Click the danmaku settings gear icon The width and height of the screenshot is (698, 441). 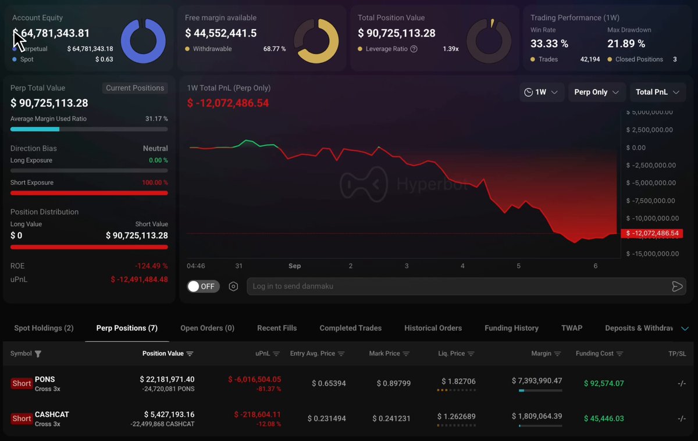pos(233,286)
